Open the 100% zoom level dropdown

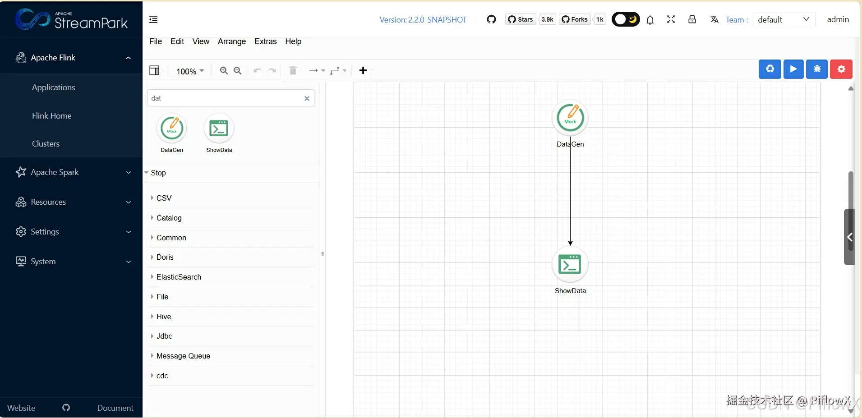[x=190, y=71]
